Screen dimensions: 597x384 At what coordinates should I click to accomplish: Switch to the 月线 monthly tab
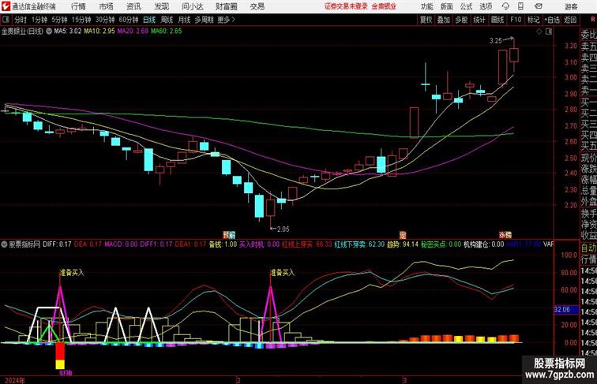[x=184, y=20]
